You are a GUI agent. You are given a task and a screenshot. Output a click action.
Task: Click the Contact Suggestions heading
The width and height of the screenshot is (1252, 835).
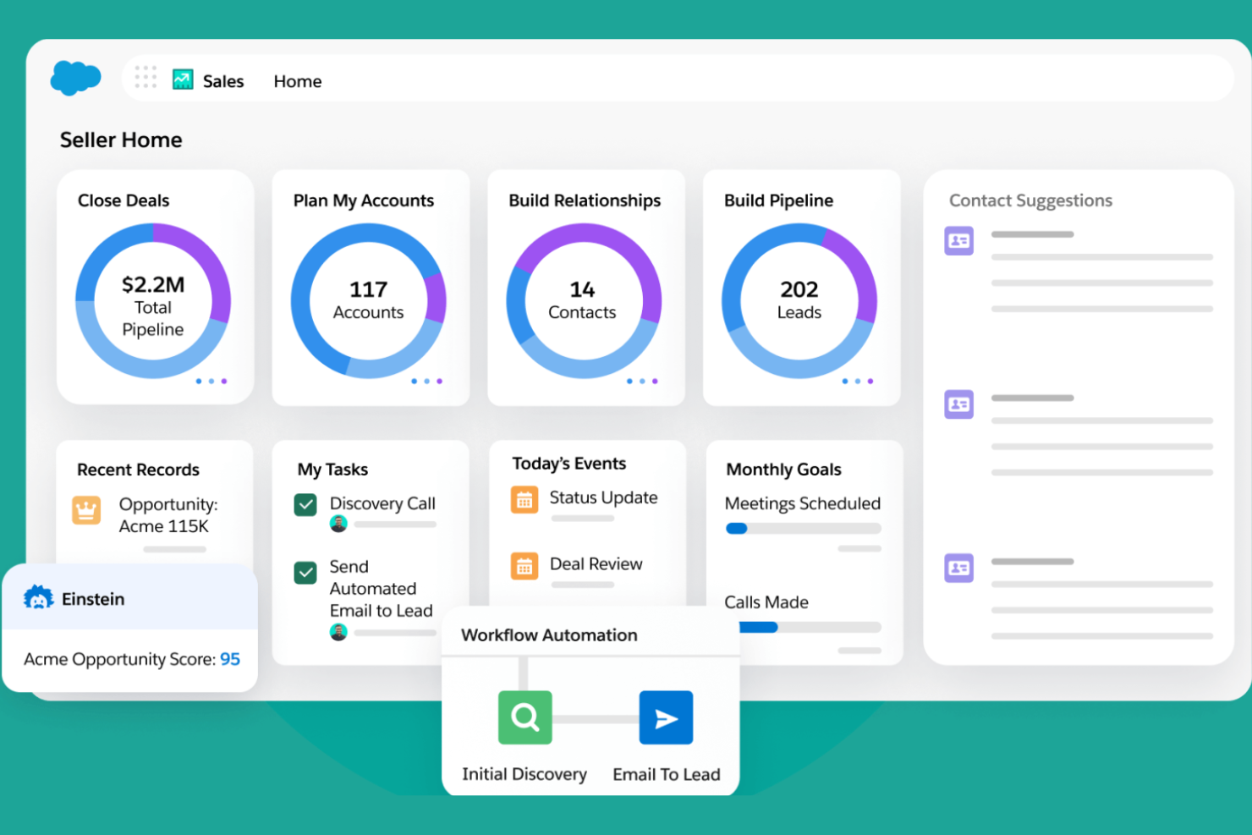[x=1030, y=201]
